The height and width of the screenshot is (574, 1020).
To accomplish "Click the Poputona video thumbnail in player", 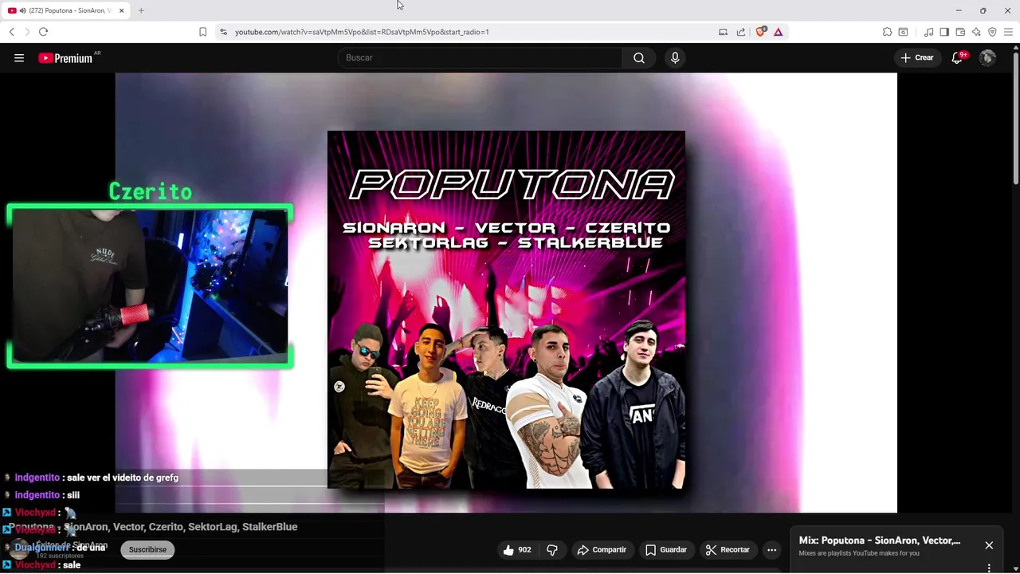I will (506, 309).
